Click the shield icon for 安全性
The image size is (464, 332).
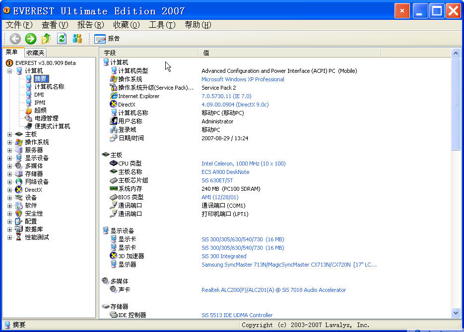pyautogui.click(x=19, y=214)
